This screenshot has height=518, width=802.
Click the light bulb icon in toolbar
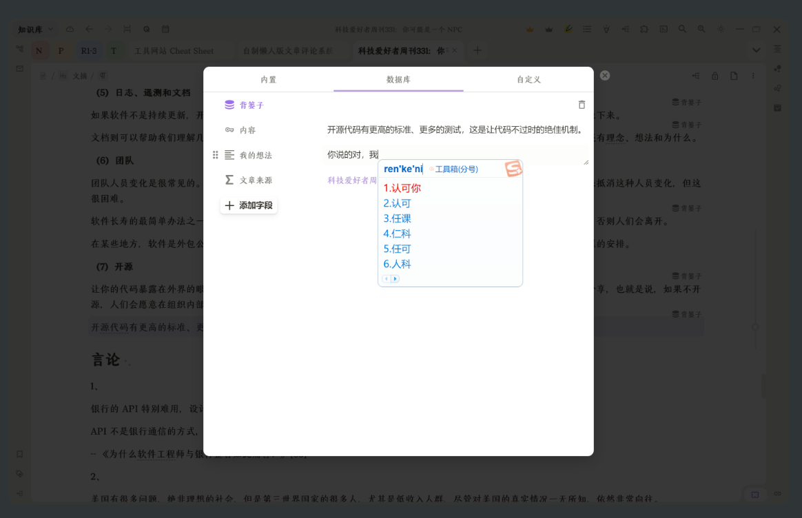point(606,29)
